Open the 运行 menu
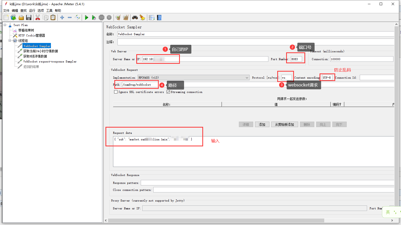Image resolution: width=401 pixels, height=225 pixels. [x=32, y=11]
